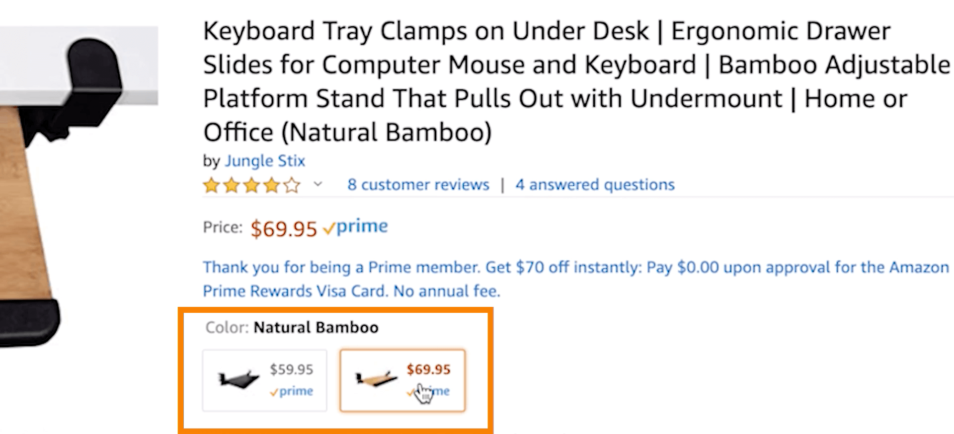Click the red $69.95 swatch price
Viewport: 954px width, 434px height.
pos(428,369)
